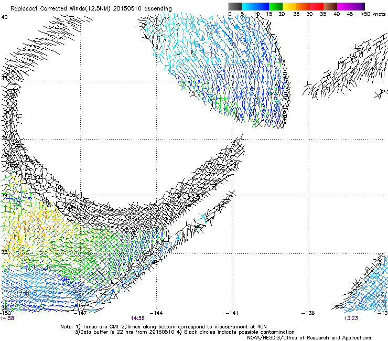Viewport: 388px width, 341px height.
Task: Click the cyan-to-blue 5-15 knots legend band
Action: tap(255, 6)
